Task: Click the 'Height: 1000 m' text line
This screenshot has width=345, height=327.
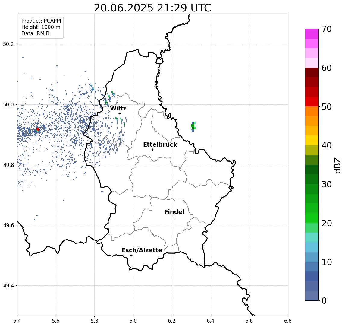Action: tap(41, 27)
